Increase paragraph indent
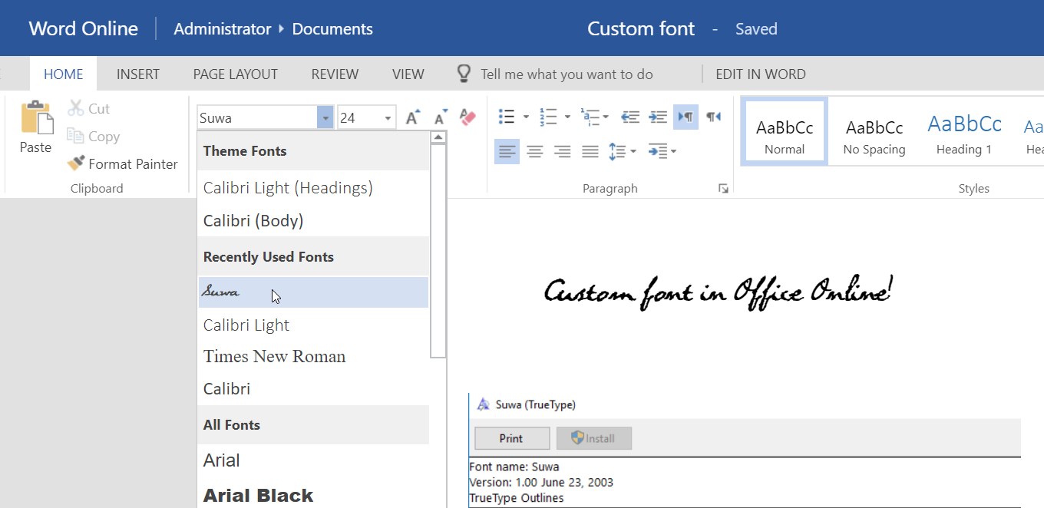 pyautogui.click(x=658, y=117)
